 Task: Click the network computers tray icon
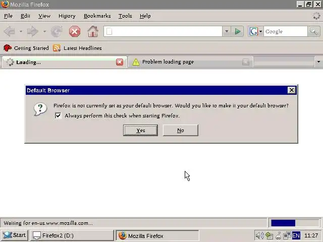287,235
